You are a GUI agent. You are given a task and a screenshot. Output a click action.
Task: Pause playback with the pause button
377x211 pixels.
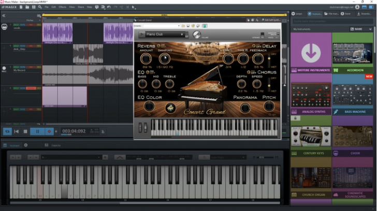(37, 131)
